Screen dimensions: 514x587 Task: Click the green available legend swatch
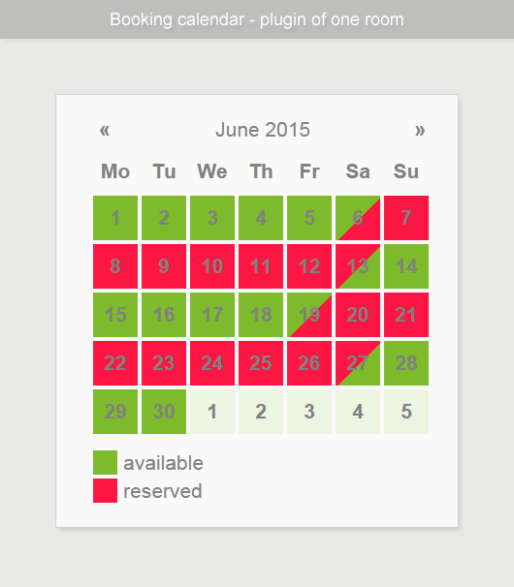(106, 462)
